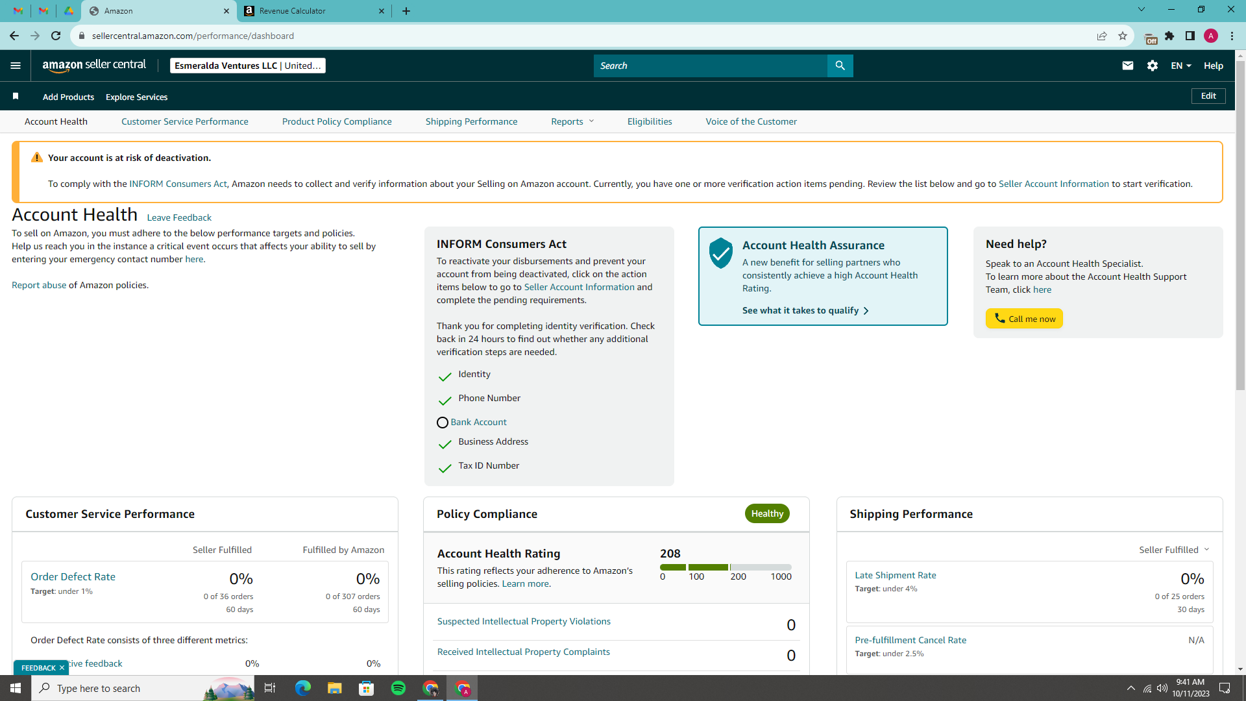1246x701 pixels.
Task: Open the Seller Fulfilled dropdown in Shipping Performance
Action: pyautogui.click(x=1174, y=550)
